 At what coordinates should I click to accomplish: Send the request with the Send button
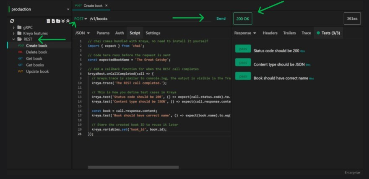221,18
